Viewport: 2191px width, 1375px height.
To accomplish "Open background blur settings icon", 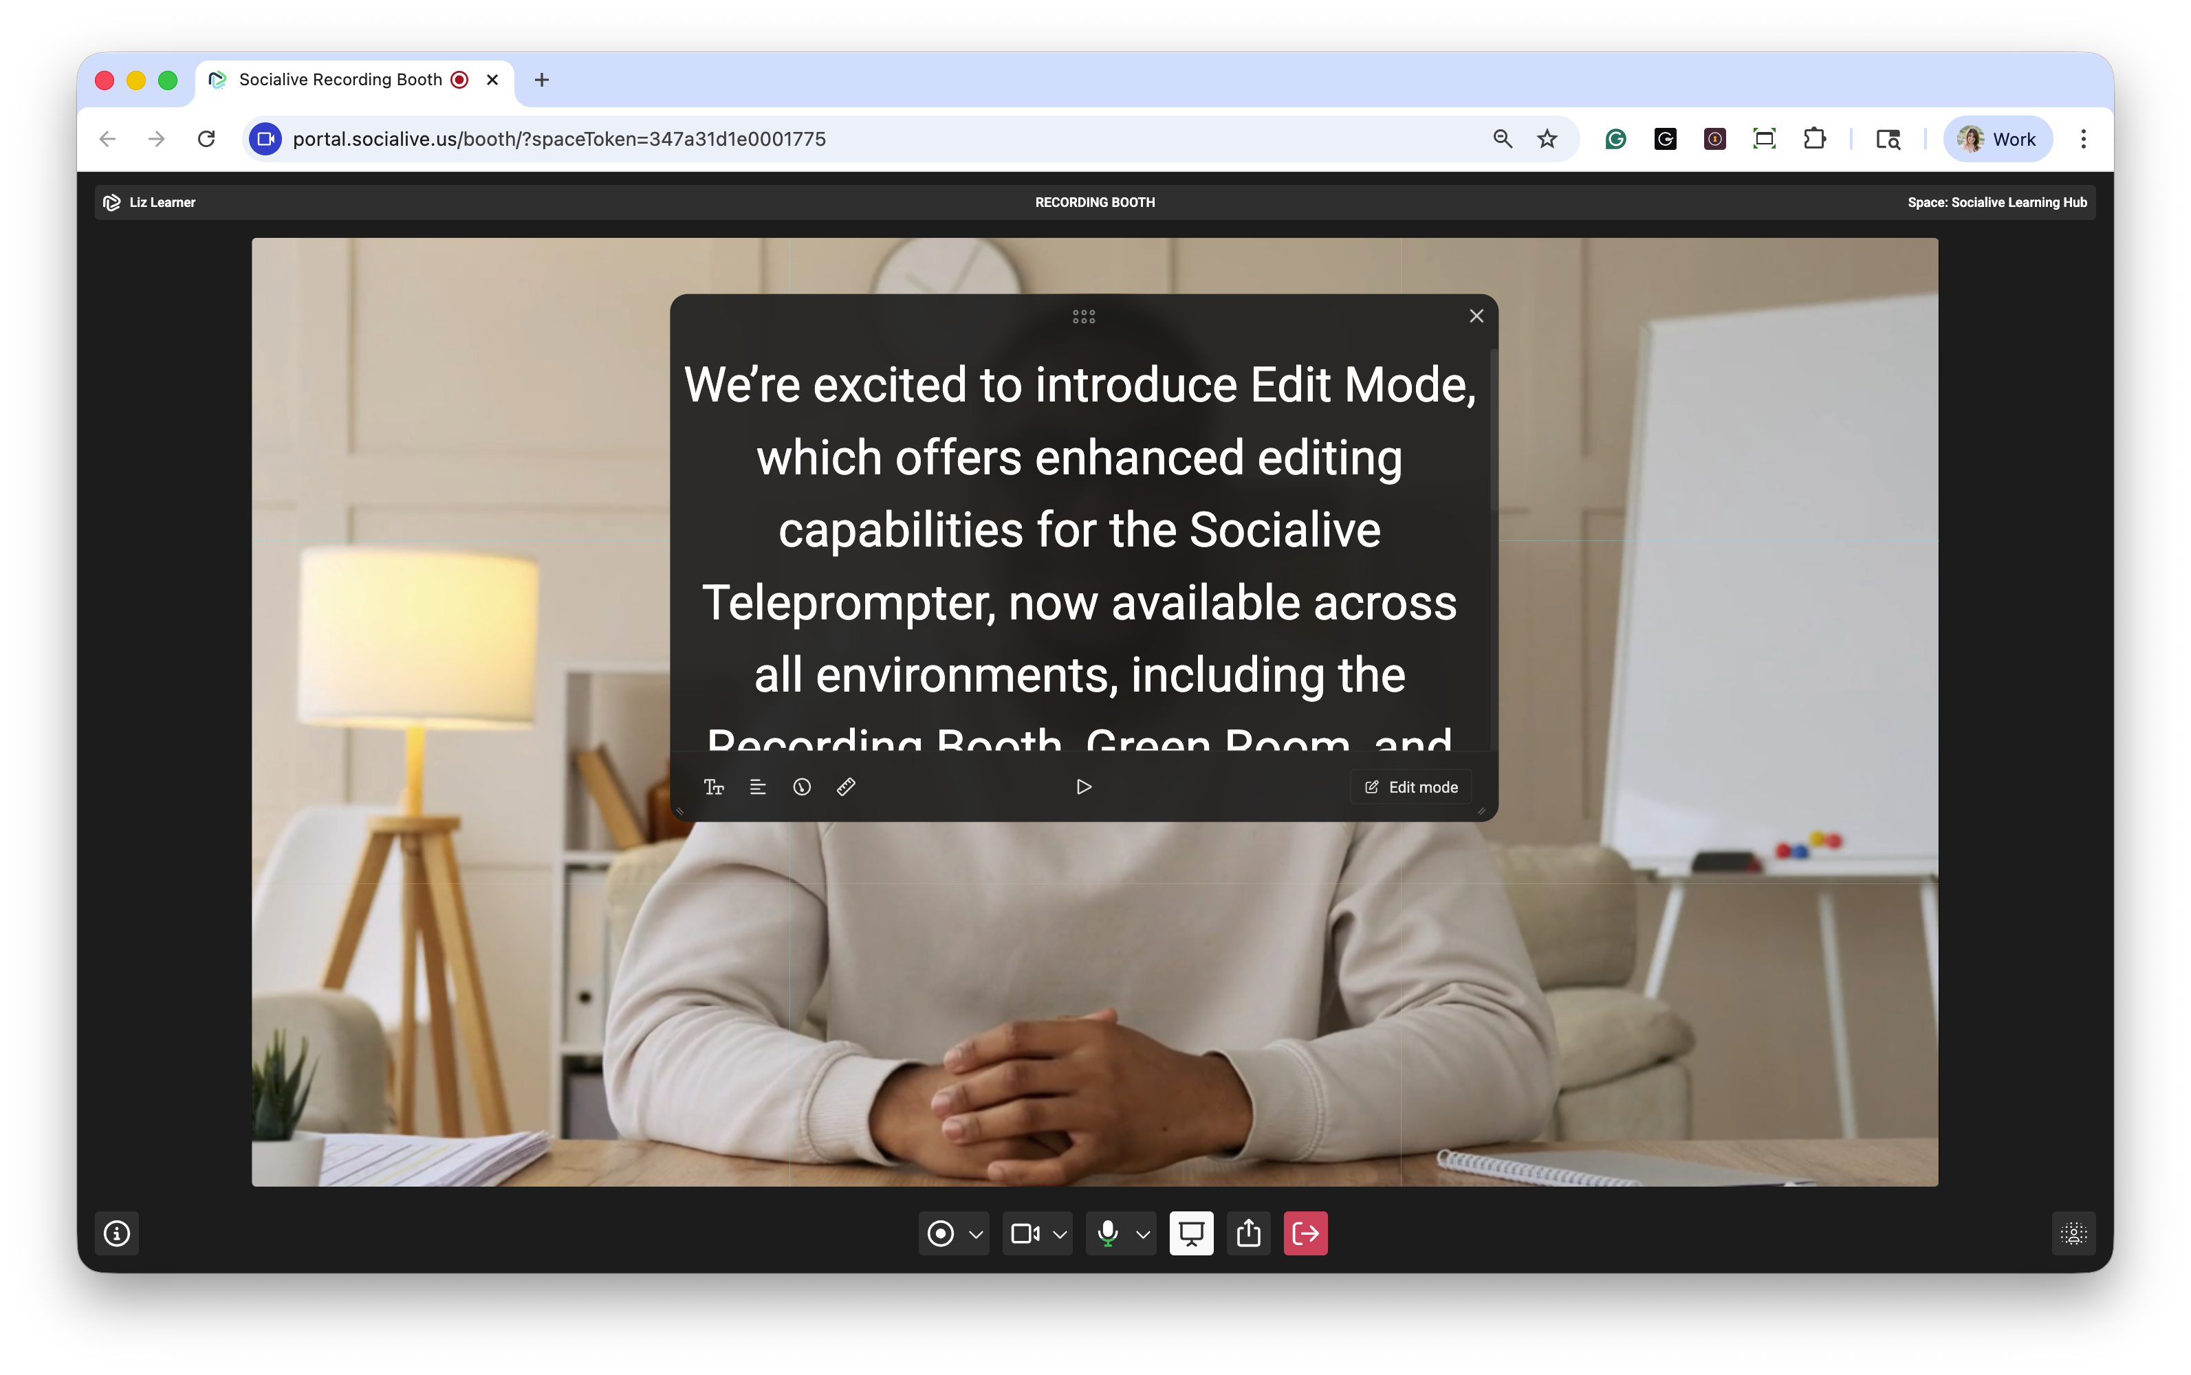I will [2073, 1233].
